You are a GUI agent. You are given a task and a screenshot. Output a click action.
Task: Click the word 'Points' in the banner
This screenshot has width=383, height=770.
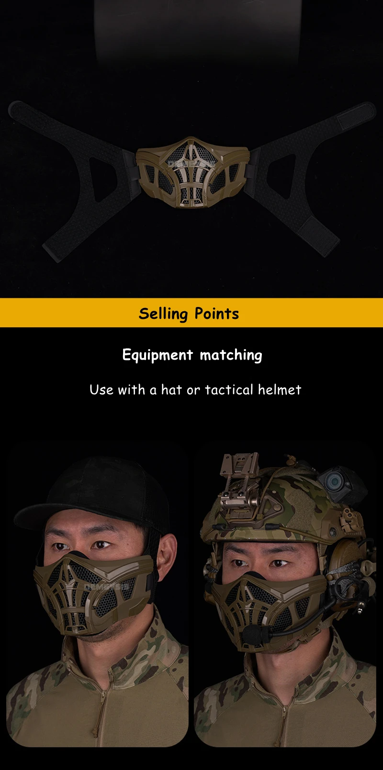(217, 314)
